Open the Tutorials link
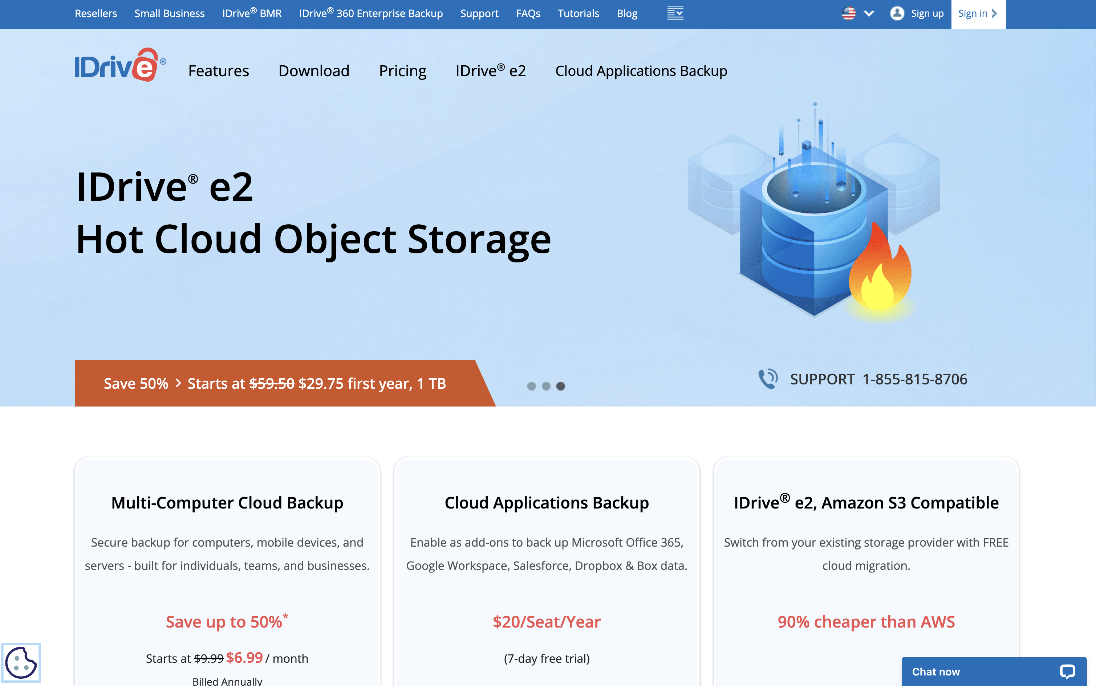 578,14
